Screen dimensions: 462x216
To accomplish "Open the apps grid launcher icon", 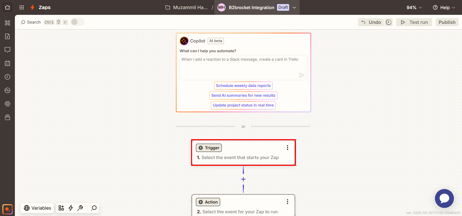I will (22, 7).
